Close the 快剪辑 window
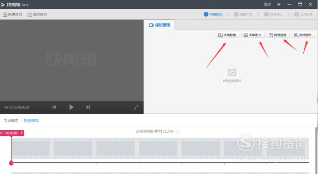The image size is (318, 174). click(x=311, y=5)
